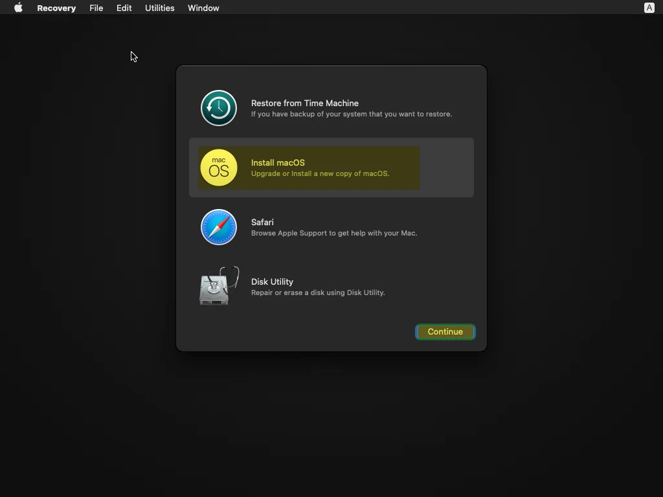The image size is (663, 497).
Task: Click the Time Machine clock icon
Action: [x=219, y=108]
